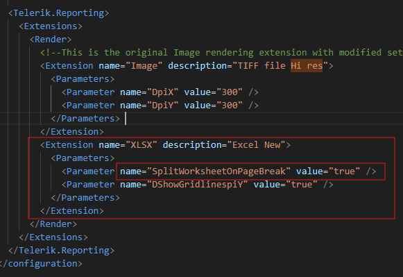The height and width of the screenshot is (277, 403).
Task: Click the "XLSX" extension name value
Action: coord(142,145)
